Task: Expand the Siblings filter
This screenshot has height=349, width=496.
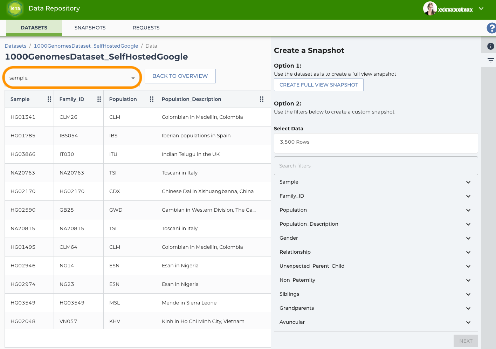Action: point(468,294)
